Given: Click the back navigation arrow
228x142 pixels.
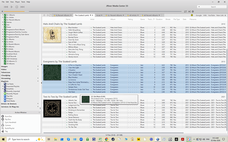Looking at the screenshot, I should [45, 15].
